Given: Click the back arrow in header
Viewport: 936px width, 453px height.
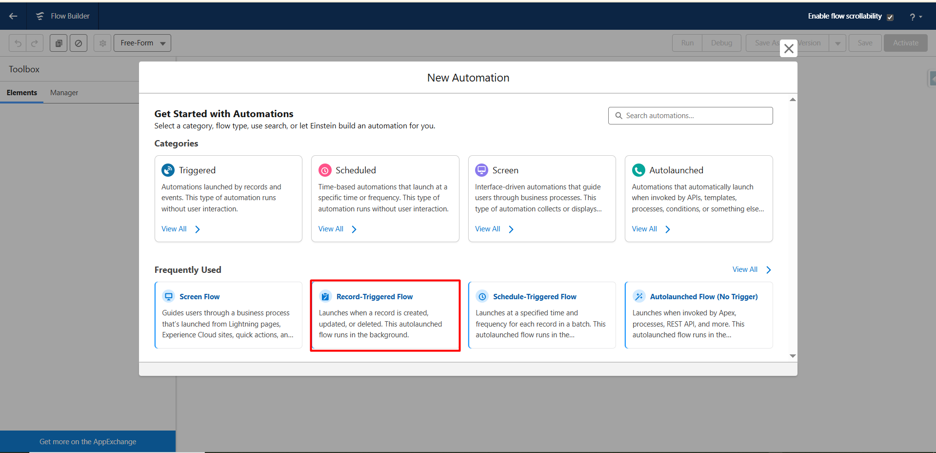Looking at the screenshot, I should pyautogui.click(x=13, y=16).
